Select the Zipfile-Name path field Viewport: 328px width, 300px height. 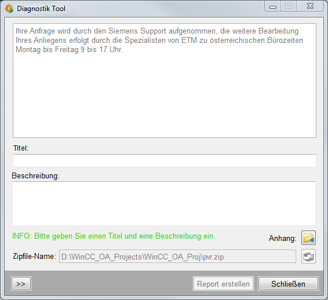point(177,257)
